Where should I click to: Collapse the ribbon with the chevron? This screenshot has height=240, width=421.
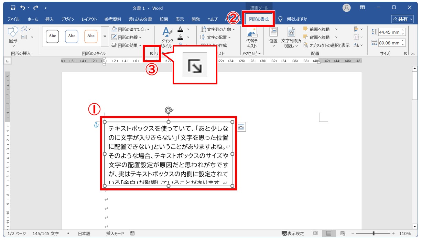[x=413, y=54]
